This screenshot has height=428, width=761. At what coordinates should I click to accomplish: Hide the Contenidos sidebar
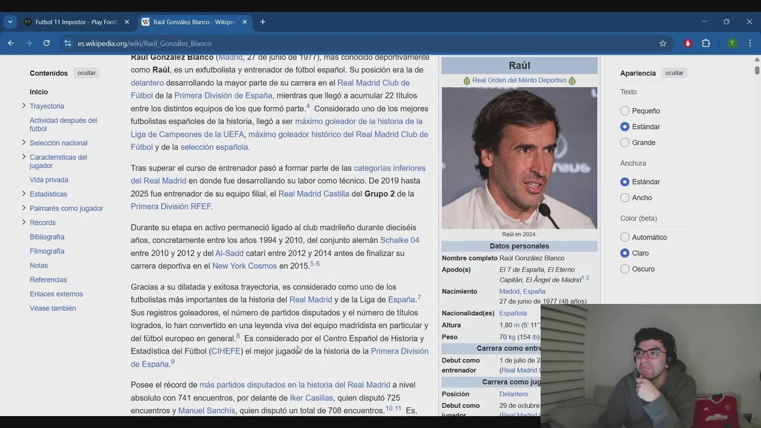pos(86,73)
